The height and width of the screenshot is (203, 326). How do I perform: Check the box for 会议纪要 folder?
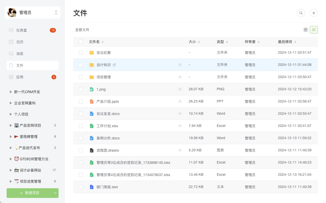tap(81, 53)
